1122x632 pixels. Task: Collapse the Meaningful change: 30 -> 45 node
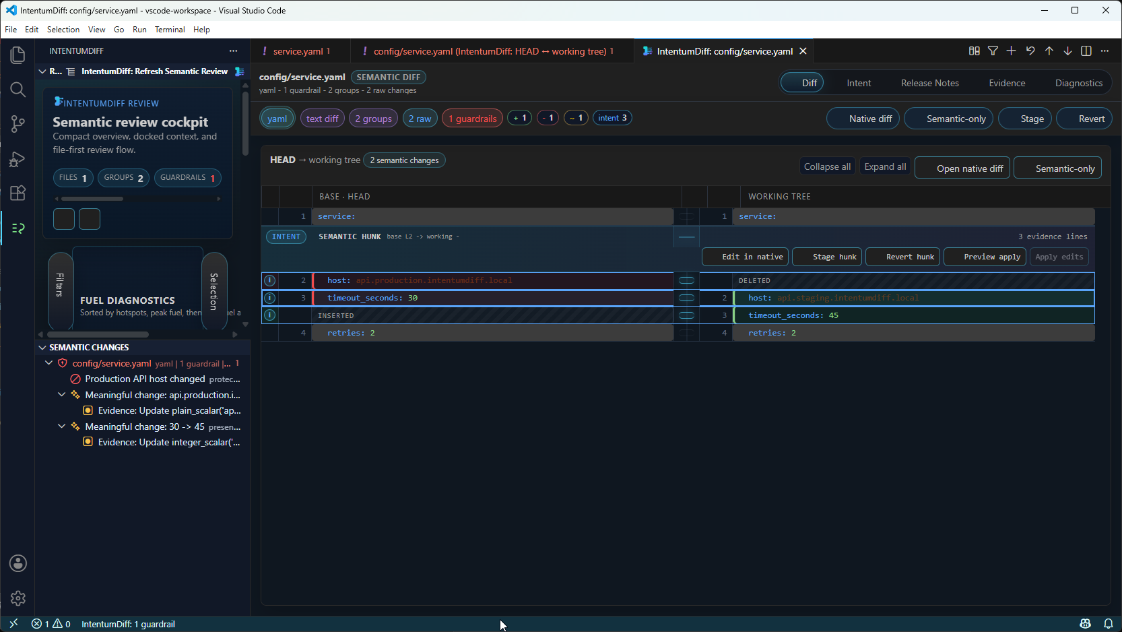(x=62, y=426)
